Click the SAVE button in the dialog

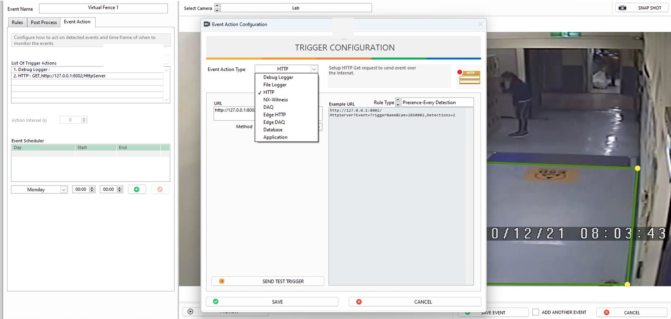pos(272,302)
